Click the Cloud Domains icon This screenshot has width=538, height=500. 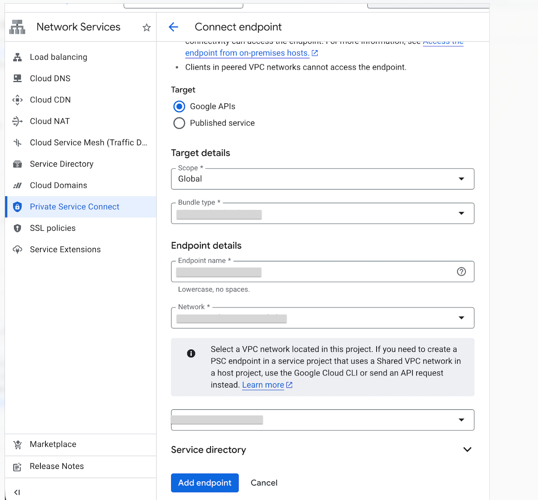17,186
